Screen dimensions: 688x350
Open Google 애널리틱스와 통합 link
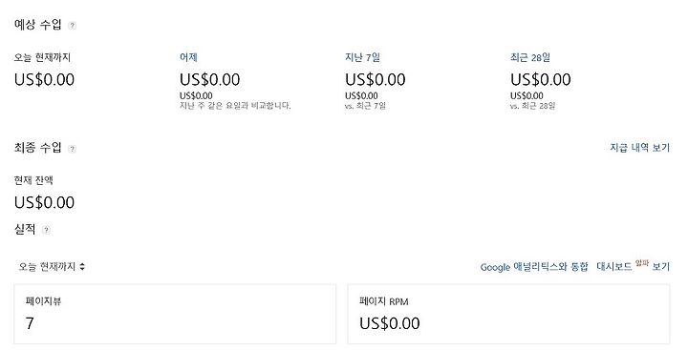[x=533, y=267]
